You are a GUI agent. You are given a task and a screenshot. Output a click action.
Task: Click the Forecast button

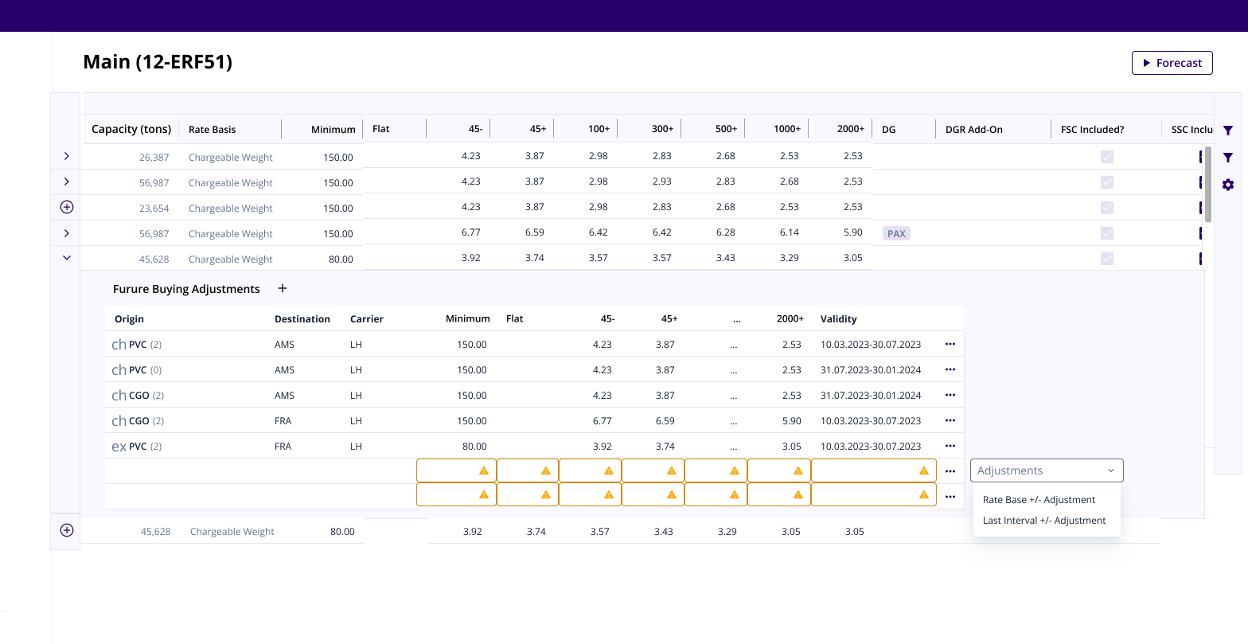(1172, 63)
